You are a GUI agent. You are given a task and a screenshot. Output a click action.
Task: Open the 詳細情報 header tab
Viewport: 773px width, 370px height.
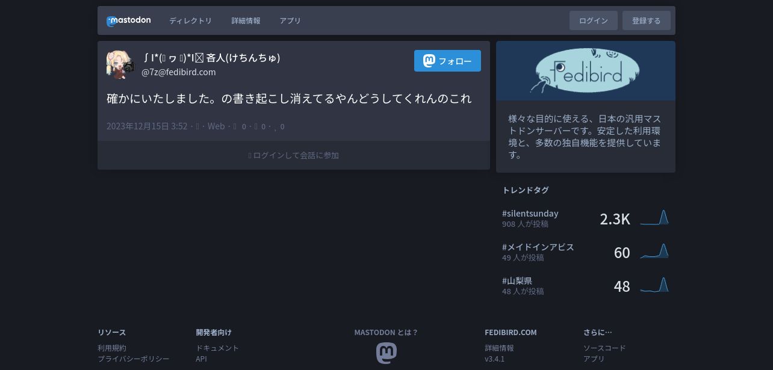point(246,20)
